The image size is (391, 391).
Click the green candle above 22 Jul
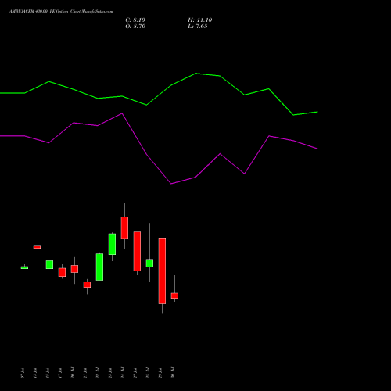[99, 267]
